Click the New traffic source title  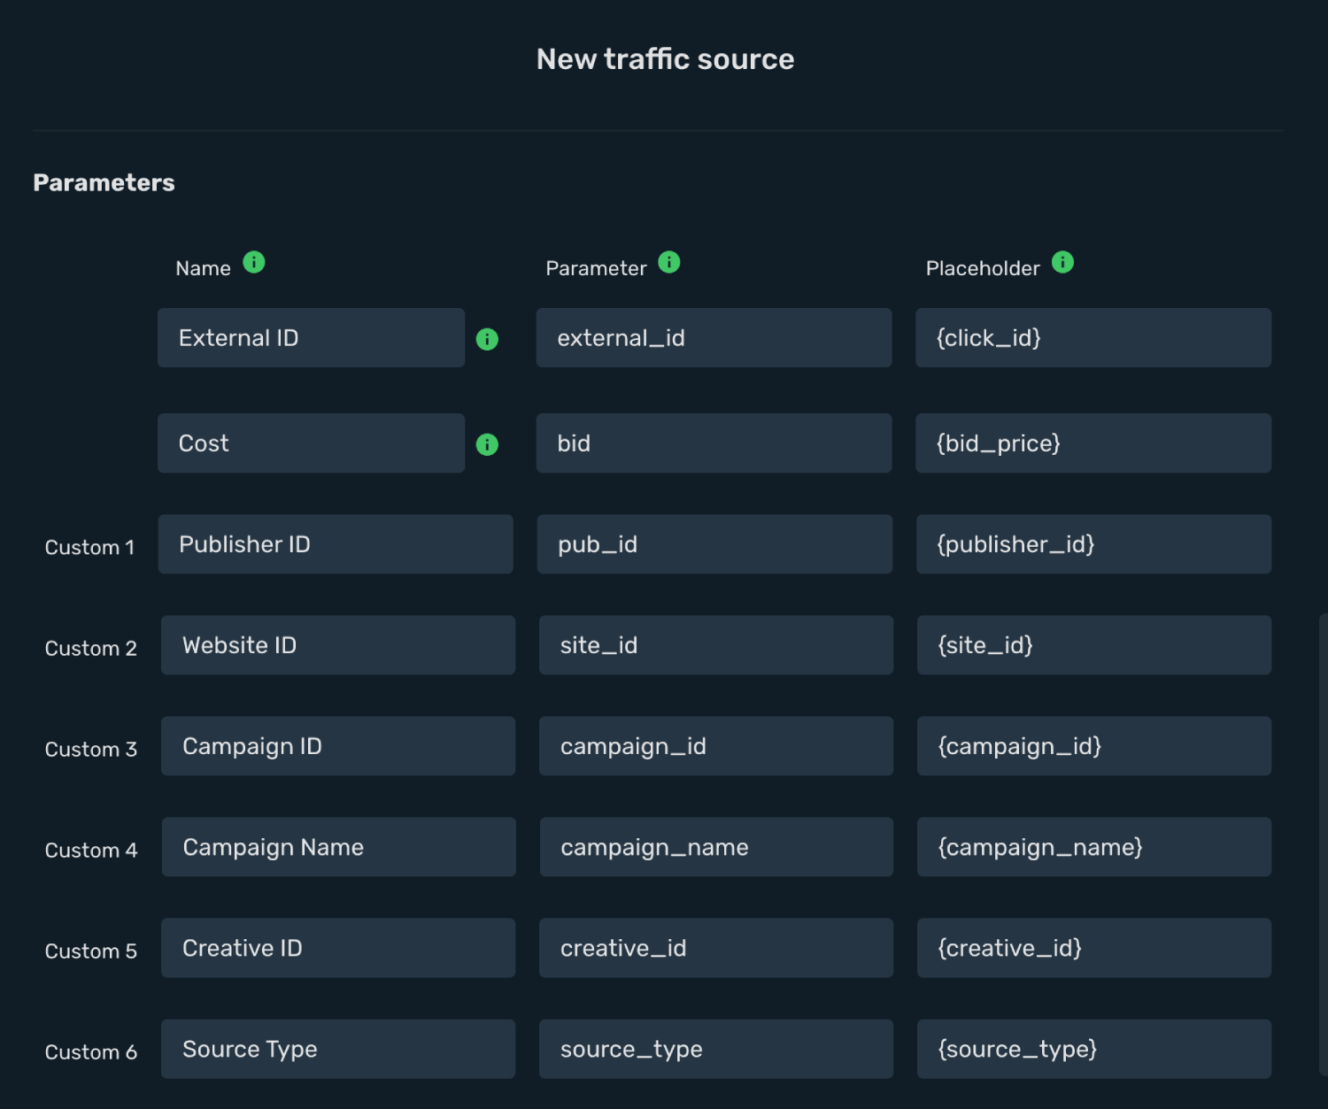click(x=665, y=58)
